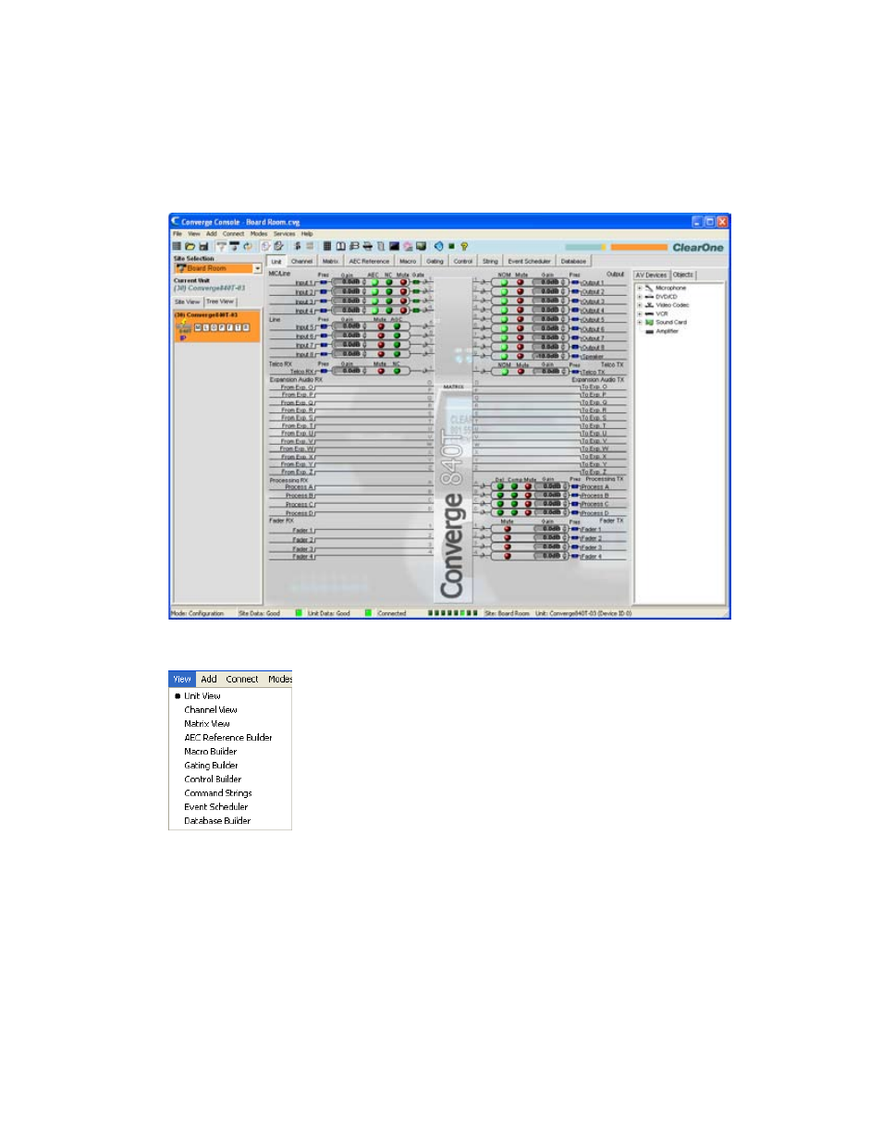Switch to the AEC Reference tab
Screen dimensions: 882x1142
click(369, 262)
